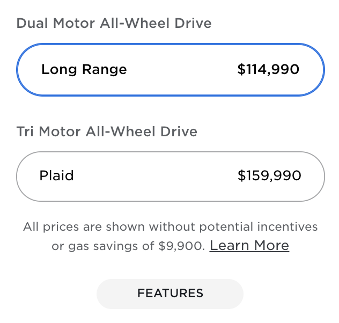Click the $114,990 price
339x323 pixels.
(268, 70)
